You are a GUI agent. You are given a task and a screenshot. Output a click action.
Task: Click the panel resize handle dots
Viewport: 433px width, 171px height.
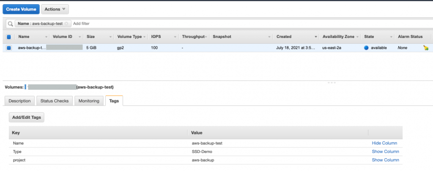coord(332,83)
